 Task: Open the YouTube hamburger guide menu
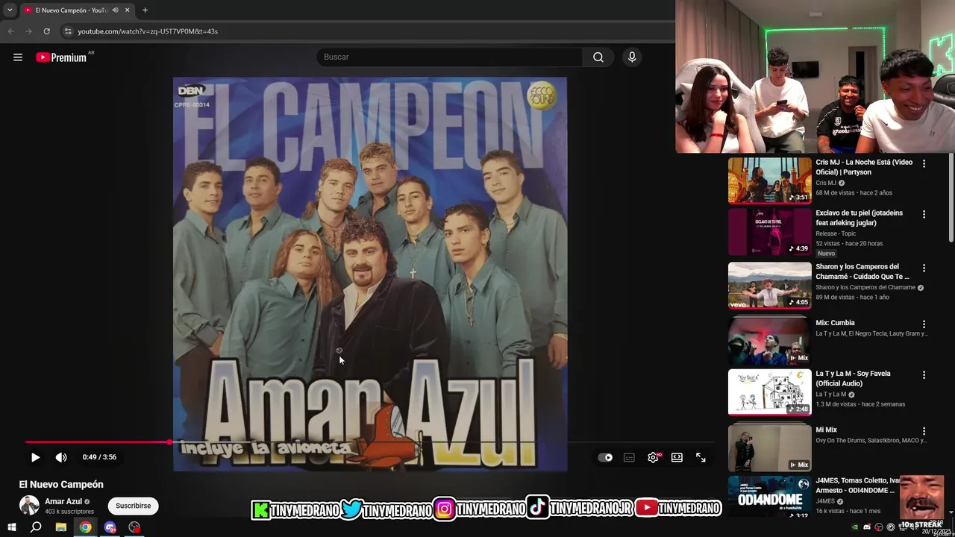(18, 57)
